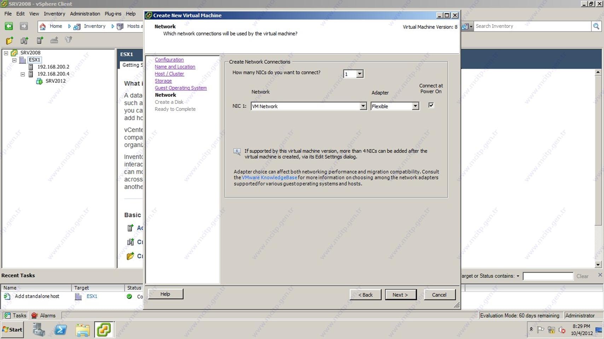
Task: Open the NIC 1 VM Network dropdown
Action: [x=363, y=106]
